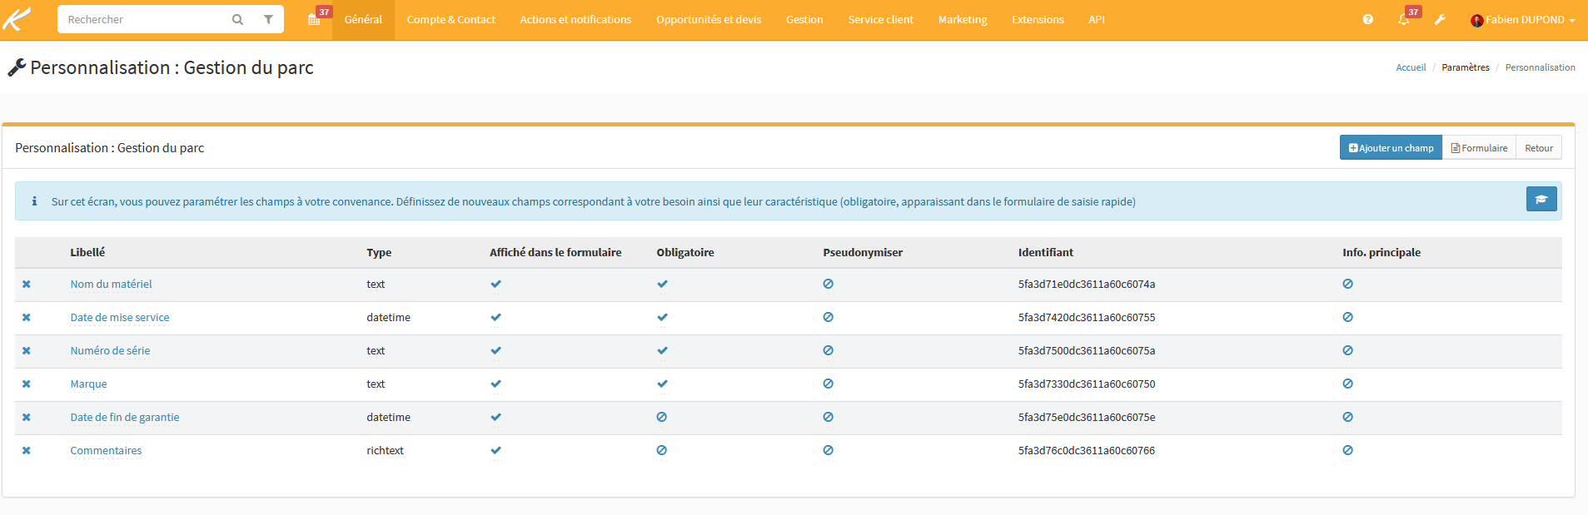Delete the Numéro de série field
Screen dimensions: 1588x515
click(27, 350)
